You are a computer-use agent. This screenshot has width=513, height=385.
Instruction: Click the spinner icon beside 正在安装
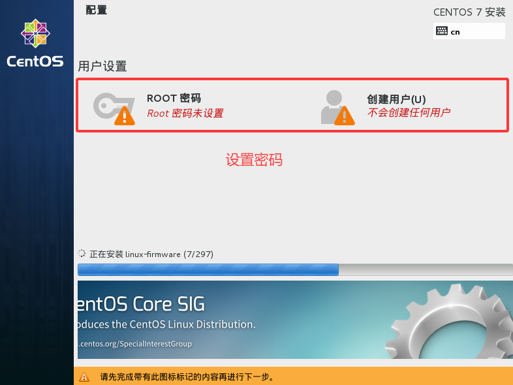[x=82, y=253]
